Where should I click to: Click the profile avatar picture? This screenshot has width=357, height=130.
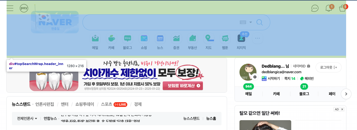(x=248, y=72)
